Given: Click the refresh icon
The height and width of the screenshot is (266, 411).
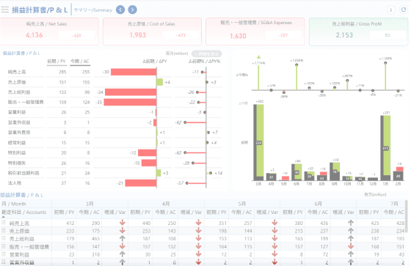Looking at the screenshot, I should (403, 10).
